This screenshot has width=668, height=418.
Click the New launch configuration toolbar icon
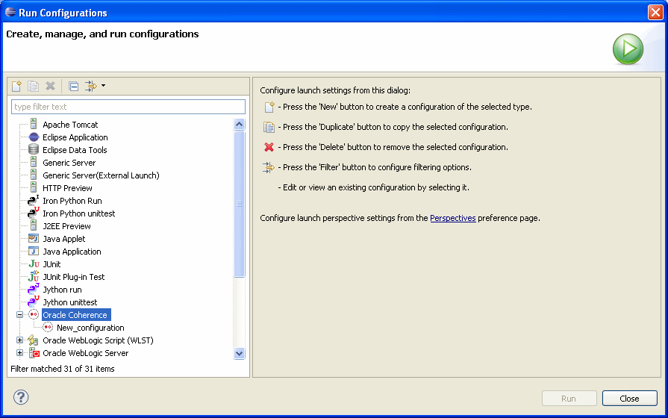pos(16,86)
